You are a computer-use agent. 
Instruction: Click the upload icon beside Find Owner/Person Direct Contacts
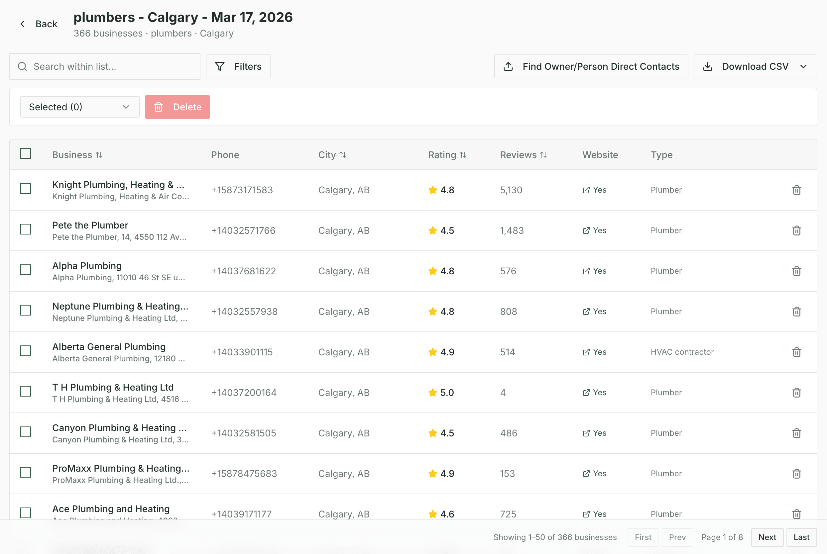[x=508, y=66]
